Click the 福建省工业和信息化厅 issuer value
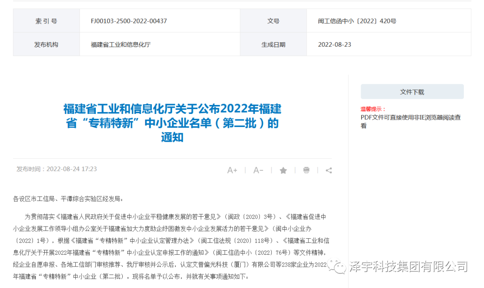This screenshot has width=484, height=288. coord(121,44)
